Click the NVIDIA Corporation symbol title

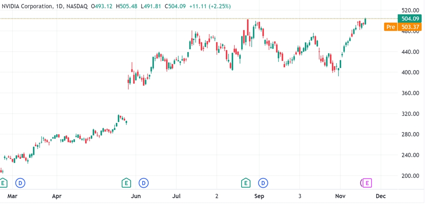click(x=27, y=6)
